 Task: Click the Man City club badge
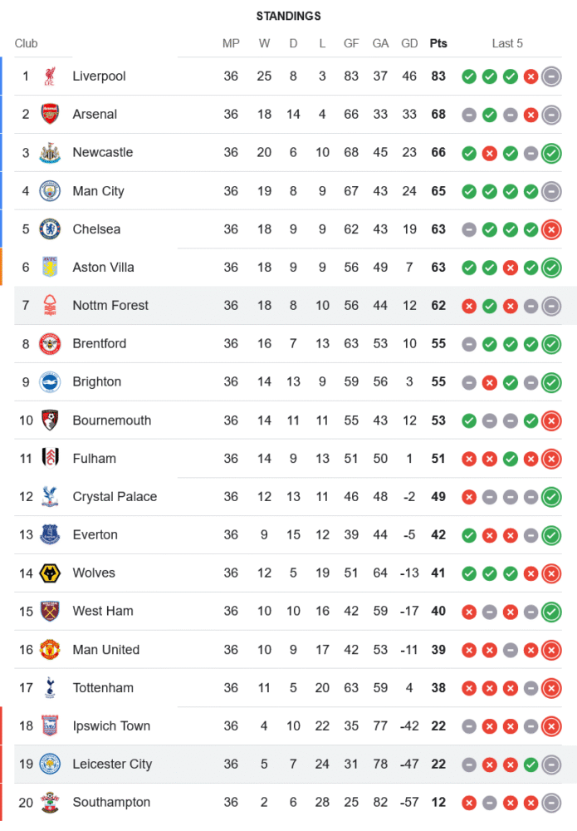[51, 191]
